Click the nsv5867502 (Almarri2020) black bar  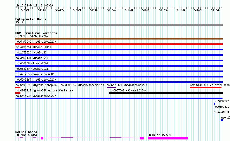(x=166, y=93)
